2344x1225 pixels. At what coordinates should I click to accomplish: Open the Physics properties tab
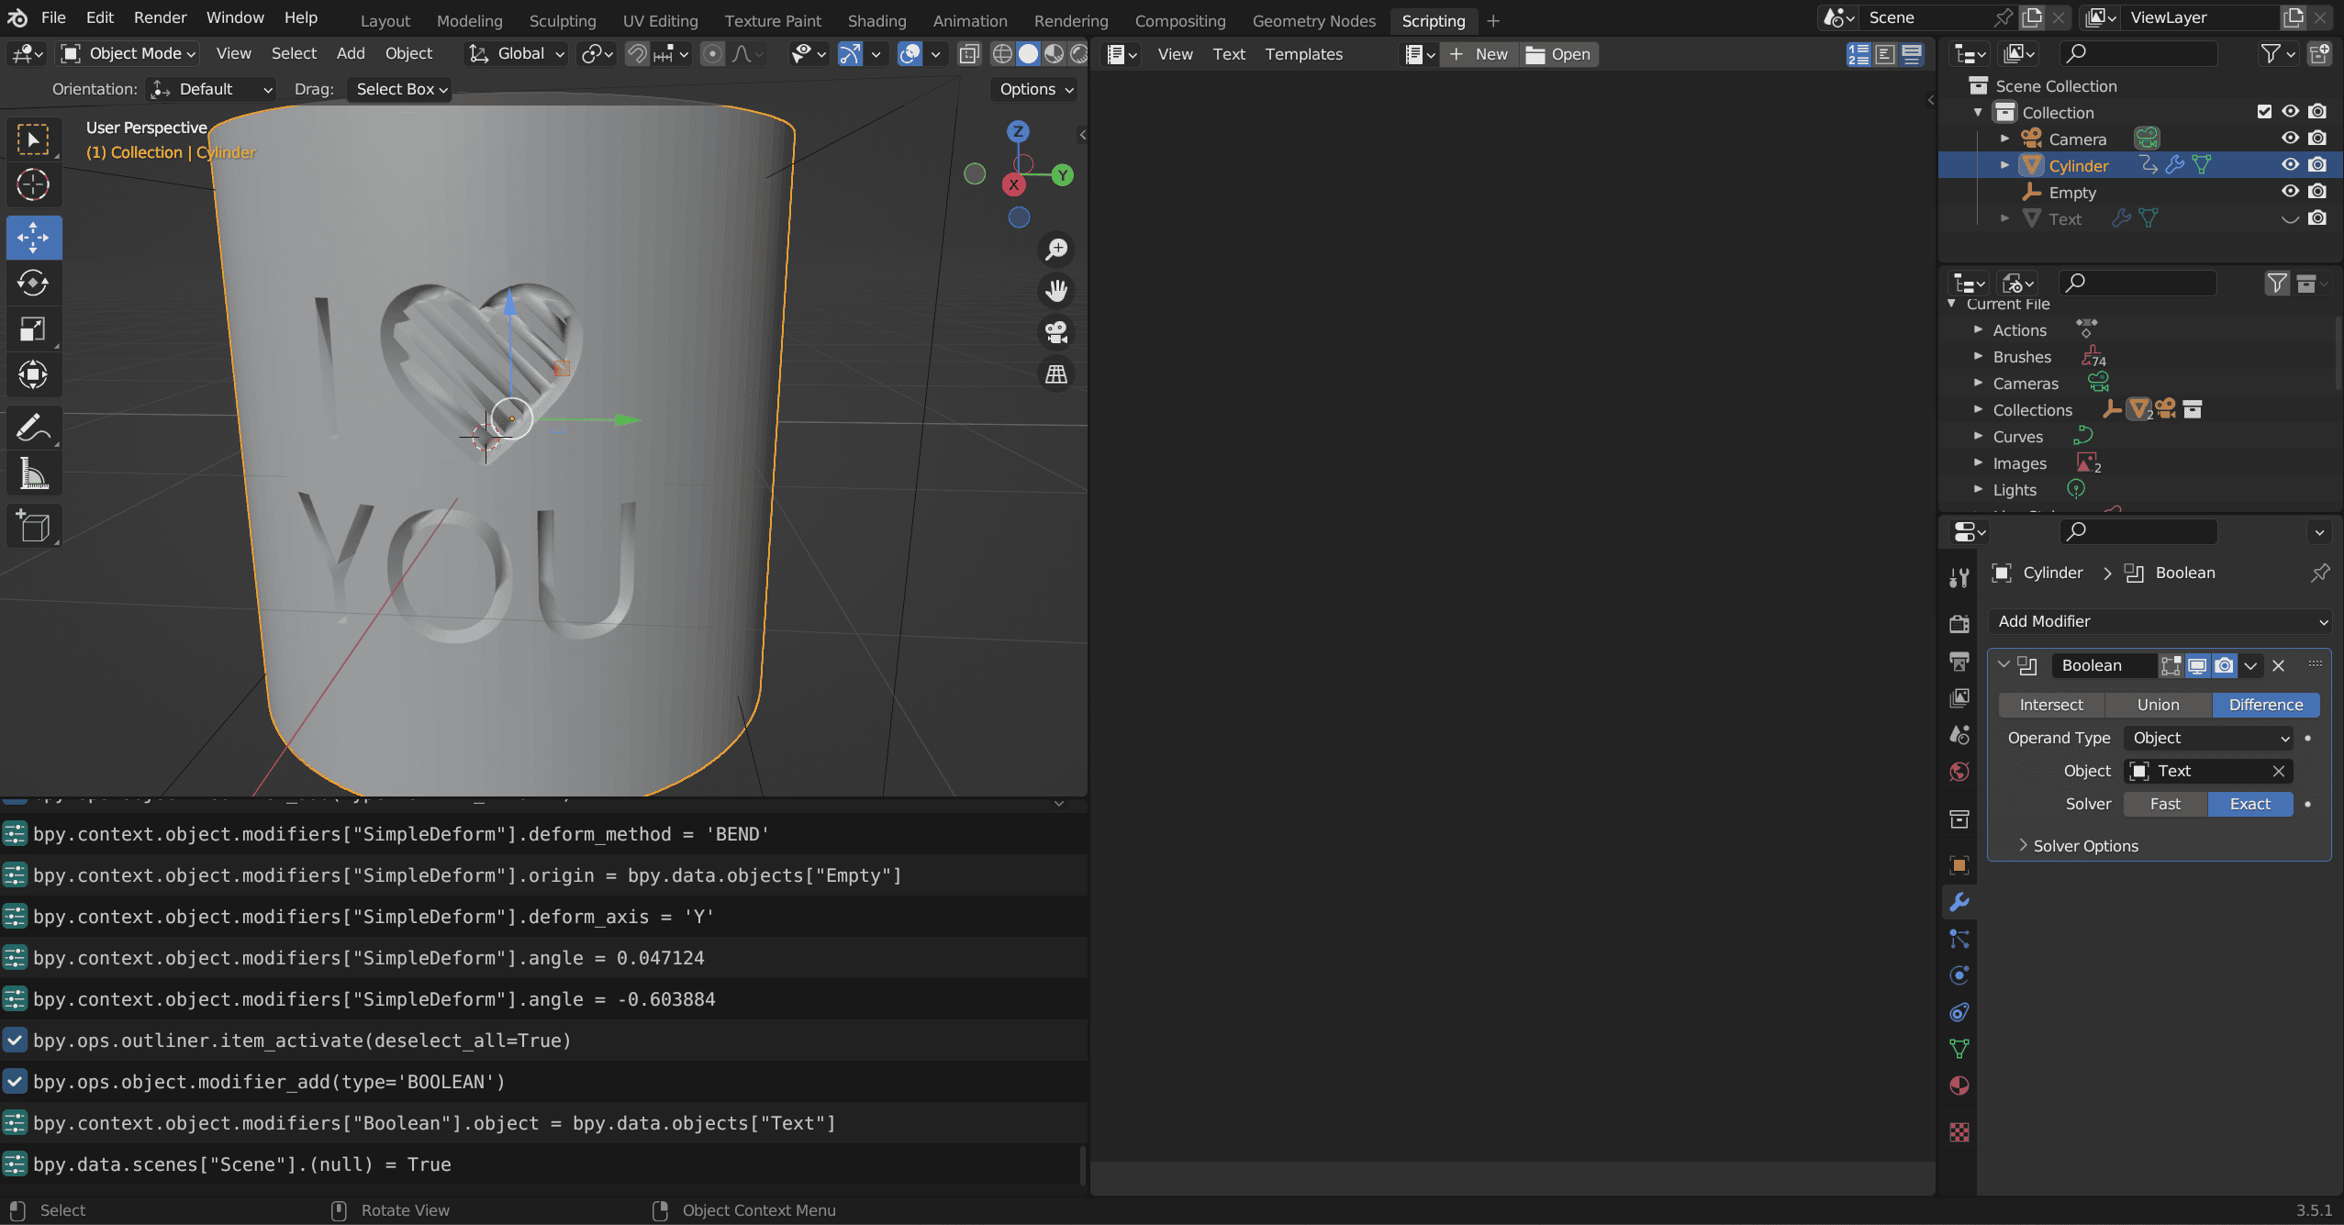(1959, 975)
